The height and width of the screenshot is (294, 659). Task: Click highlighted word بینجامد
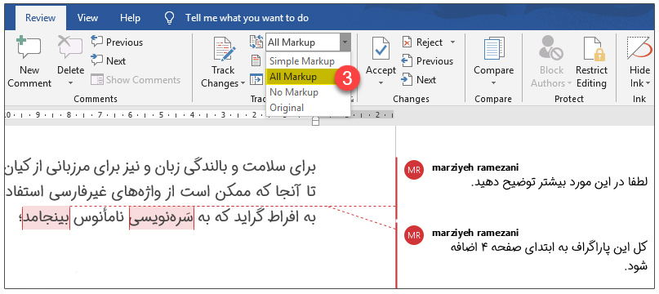46,218
